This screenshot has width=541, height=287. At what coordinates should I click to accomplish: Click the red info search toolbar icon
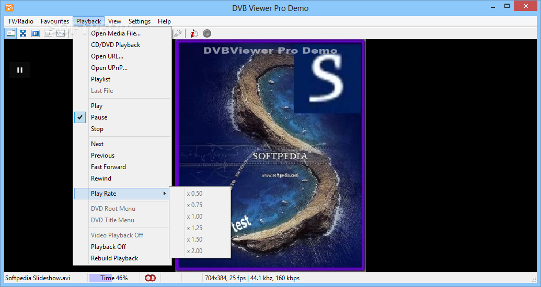coord(194,33)
